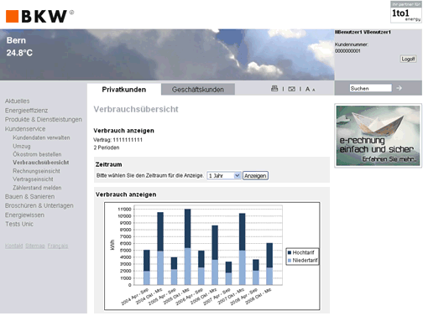The width and height of the screenshot is (423, 316).
Task: Focus the Suchen search field
Action: coord(370,88)
